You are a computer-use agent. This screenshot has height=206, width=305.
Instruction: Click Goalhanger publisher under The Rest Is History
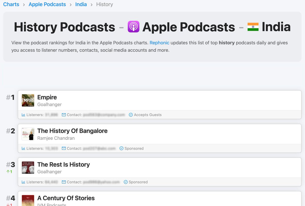(x=49, y=171)
